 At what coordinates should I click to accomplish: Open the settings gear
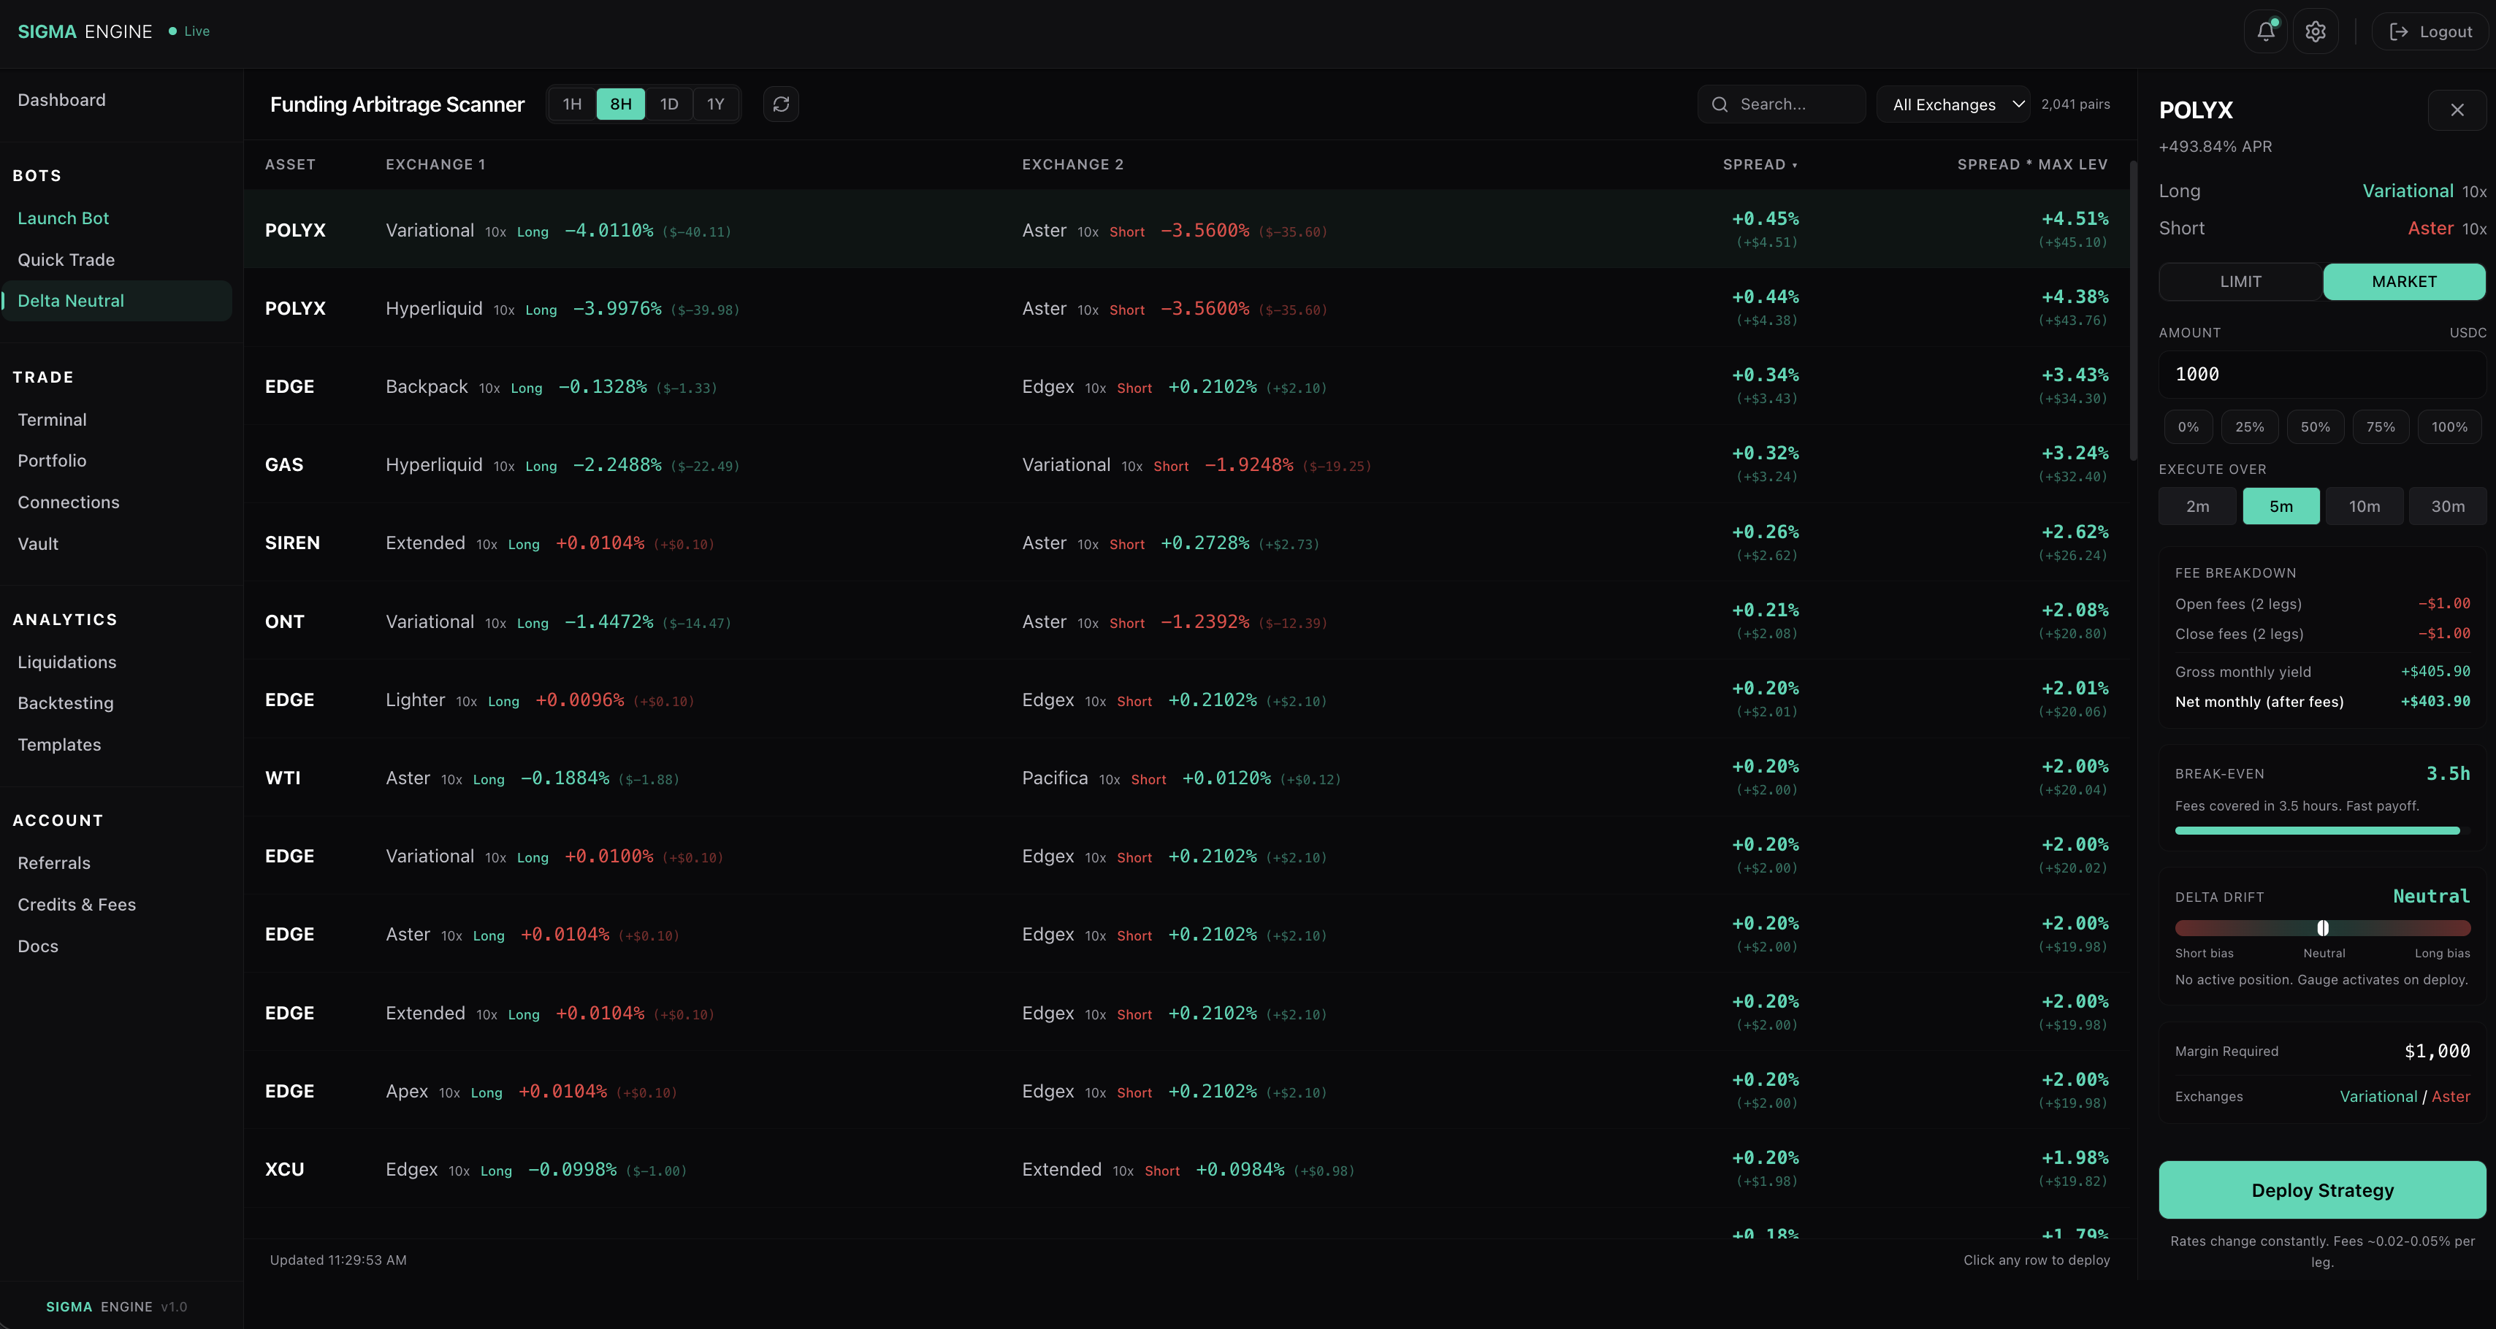point(2316,32)
